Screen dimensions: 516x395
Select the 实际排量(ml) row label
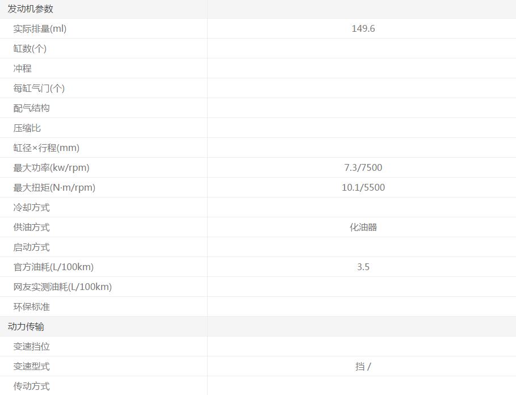point(40,29)
